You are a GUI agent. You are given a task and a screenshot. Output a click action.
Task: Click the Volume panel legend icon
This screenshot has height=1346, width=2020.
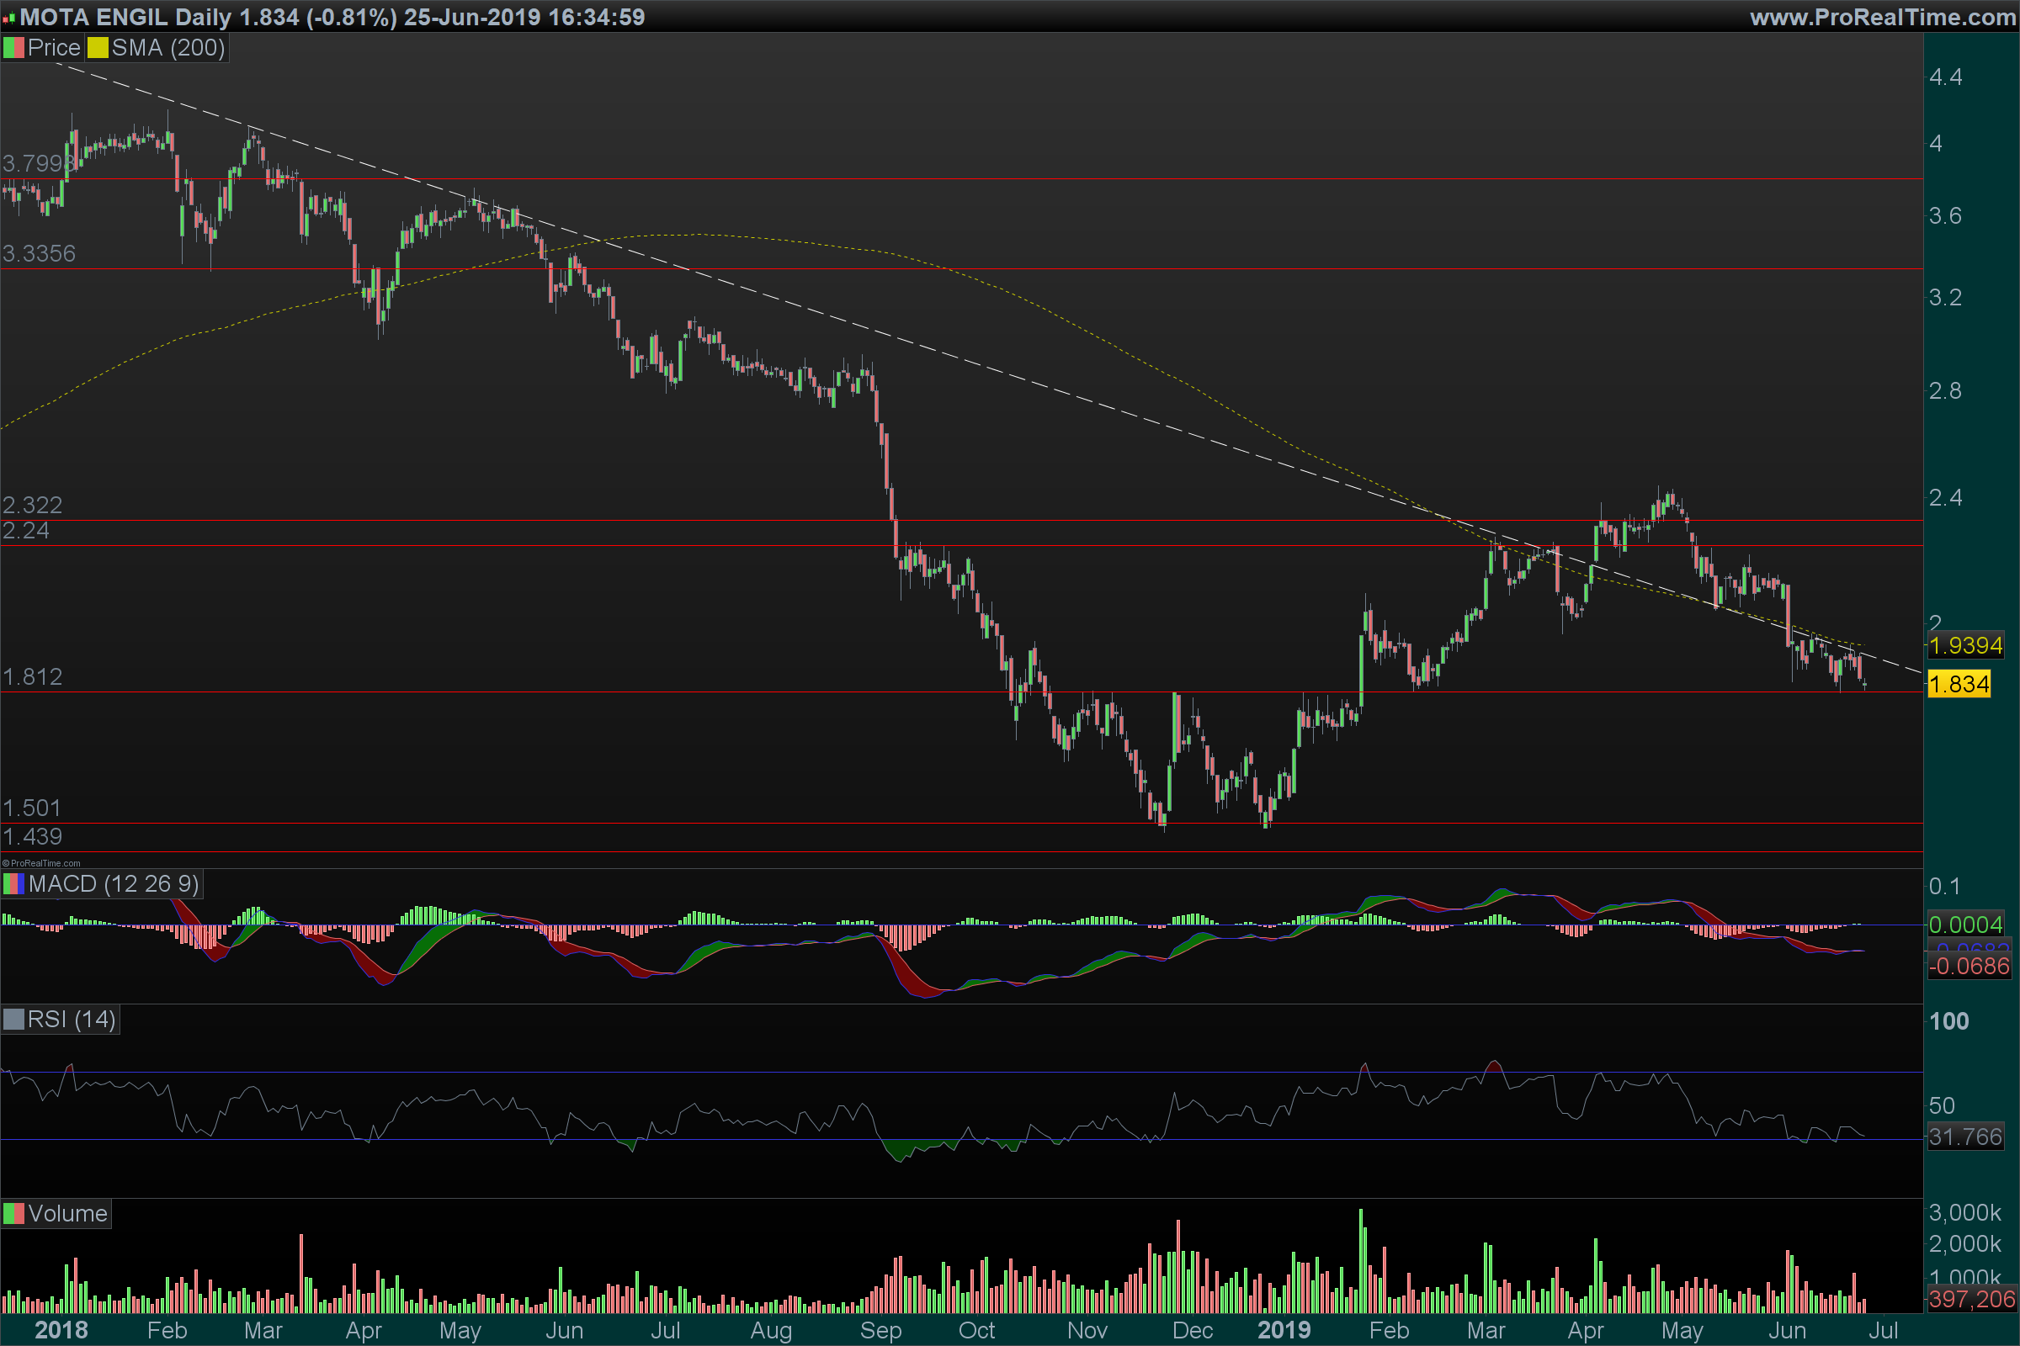tap(13, 1214)
